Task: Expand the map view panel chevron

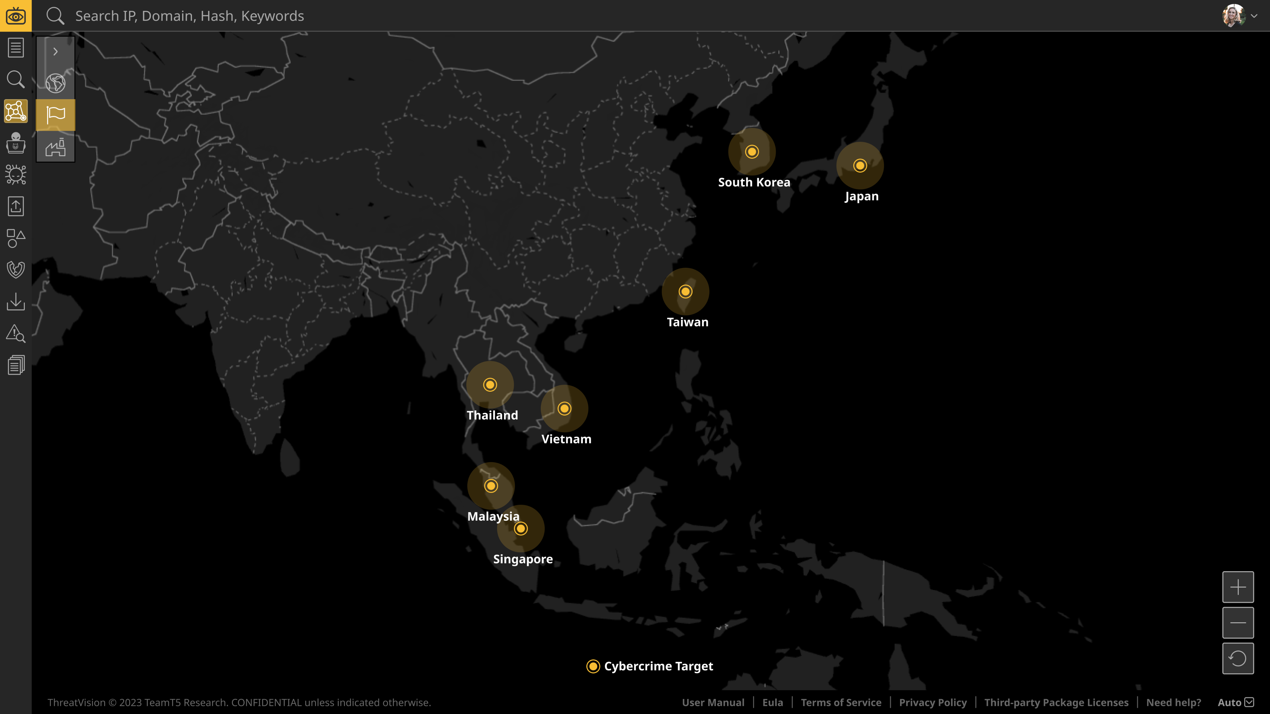Action: tap(55, 52)
